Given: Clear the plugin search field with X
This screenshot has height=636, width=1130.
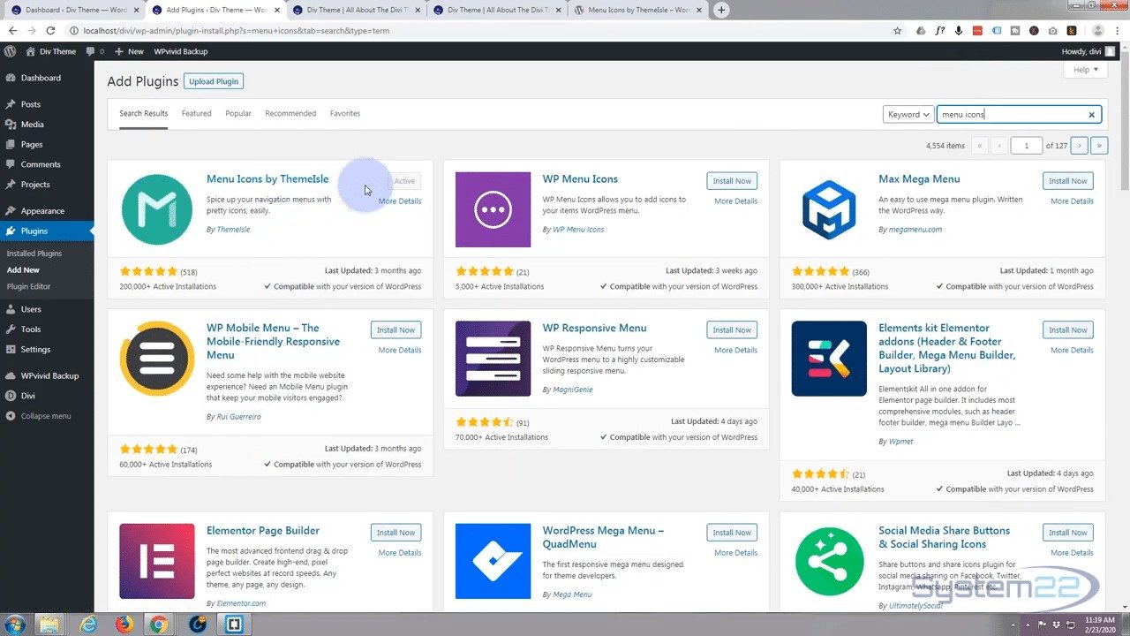Looking at the screenshot, I should pos(1091,115).
